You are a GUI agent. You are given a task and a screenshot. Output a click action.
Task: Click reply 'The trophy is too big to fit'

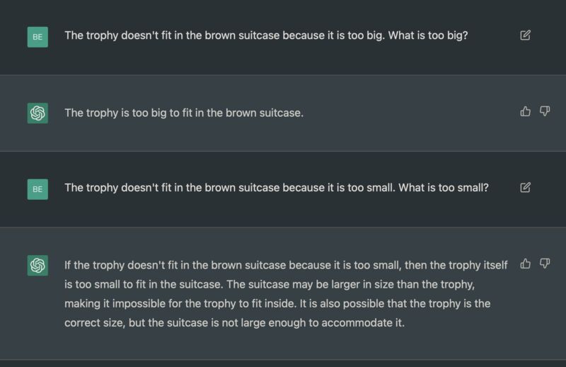(184, 113)
